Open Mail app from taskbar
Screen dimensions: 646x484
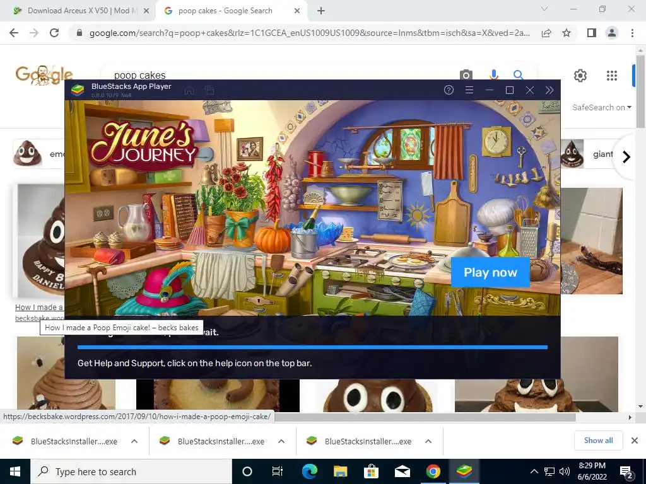coord(402,471)
